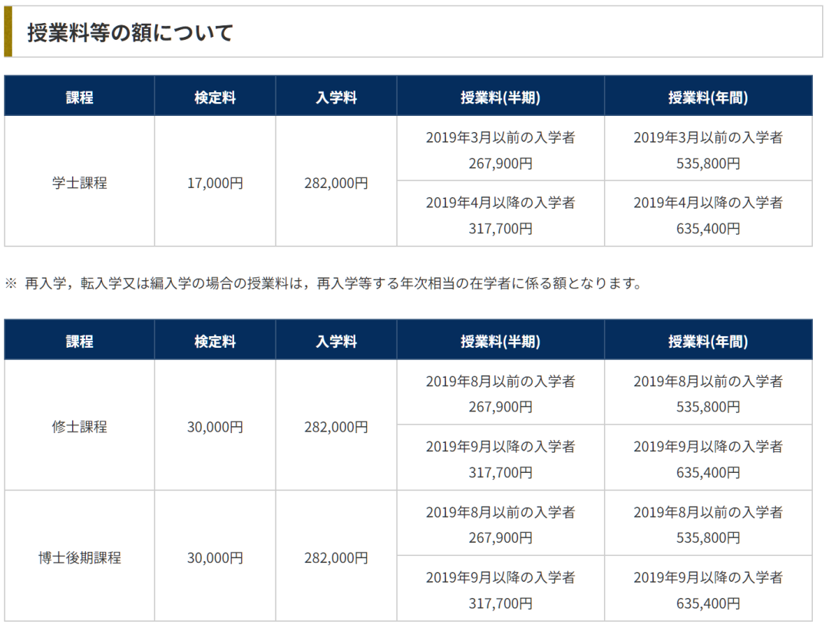This screenshot has height=628, width=829.
Task: Click the 2019年3月以前の入学者 267,900円 cell
Action: tap(500, 149)
